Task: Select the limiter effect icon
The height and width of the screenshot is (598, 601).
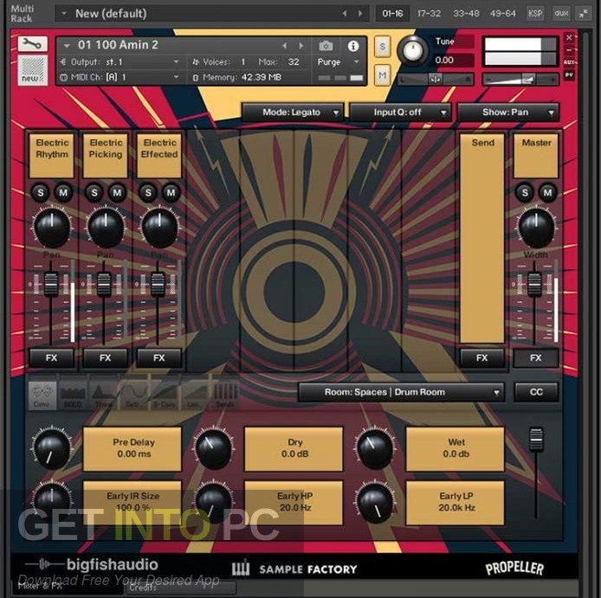Action: (x=194, y=395)
